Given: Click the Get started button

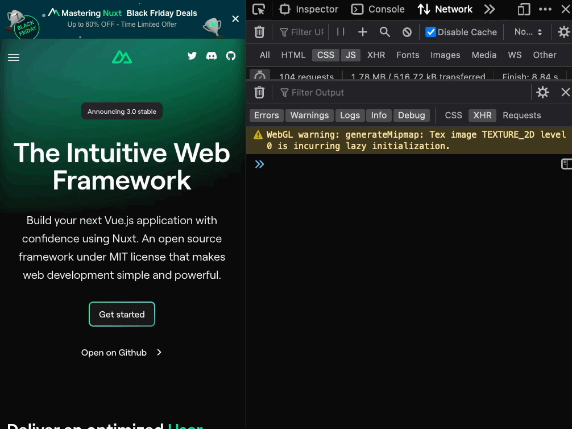Looking at the screenshot, I should tap(122, 315).
